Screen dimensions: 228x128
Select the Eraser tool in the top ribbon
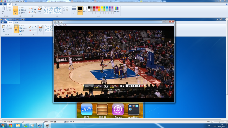coord(29,12)
